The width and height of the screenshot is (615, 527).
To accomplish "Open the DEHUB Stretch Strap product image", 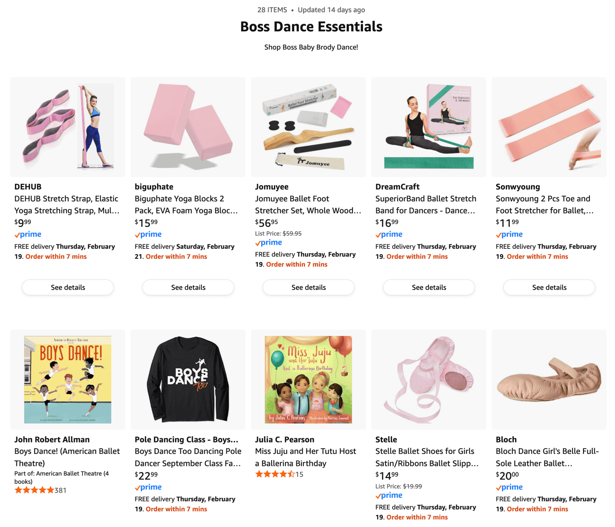I will tap(68, 127).
